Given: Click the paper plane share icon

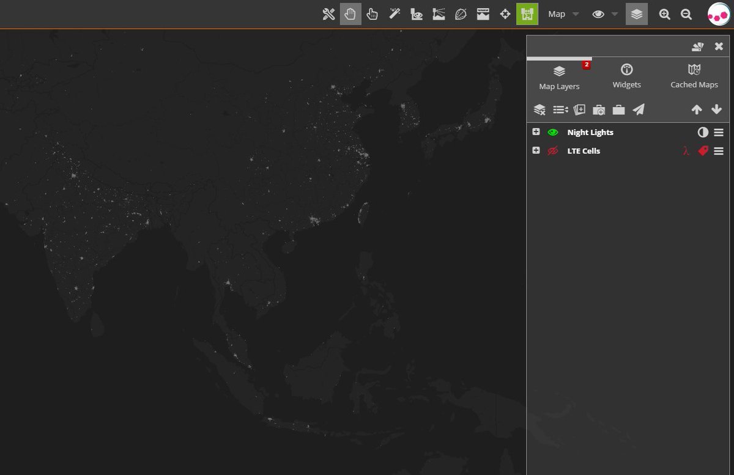Looking at the screenshot, I should coord(639,109).
